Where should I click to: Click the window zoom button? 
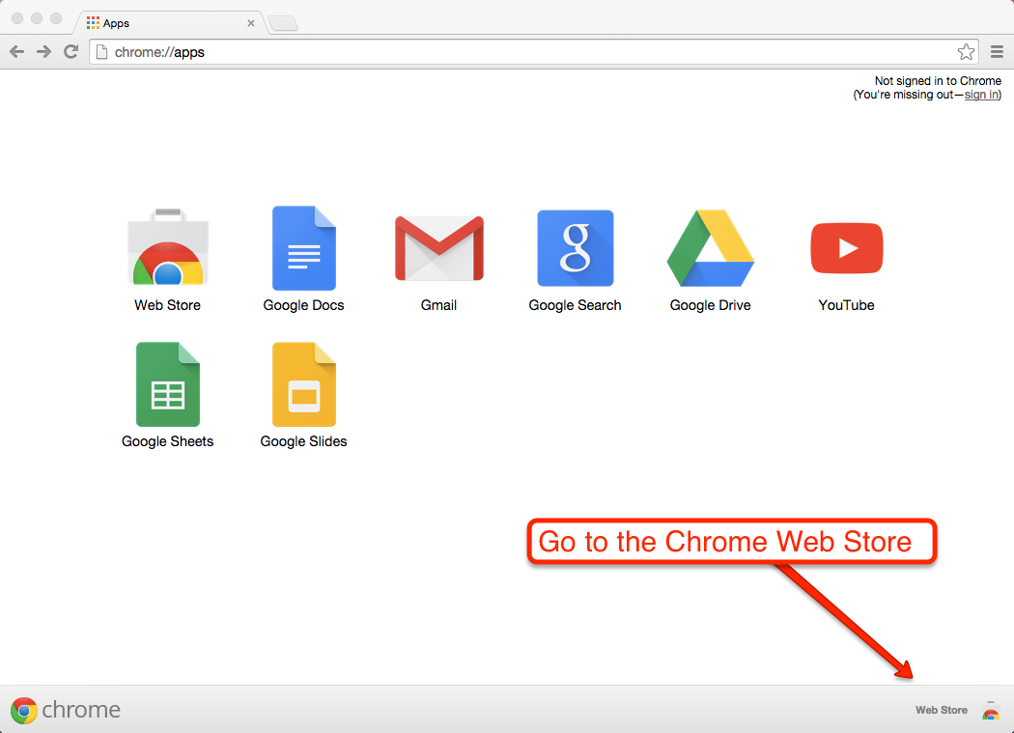(x=56, y=18)
